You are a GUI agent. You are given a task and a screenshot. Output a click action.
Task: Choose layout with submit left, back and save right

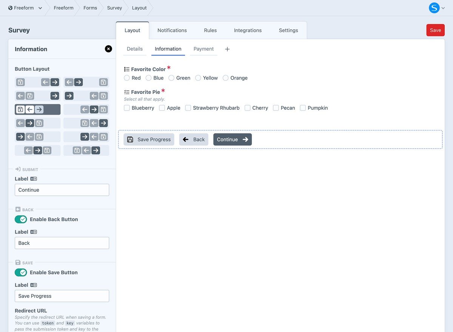86,96
